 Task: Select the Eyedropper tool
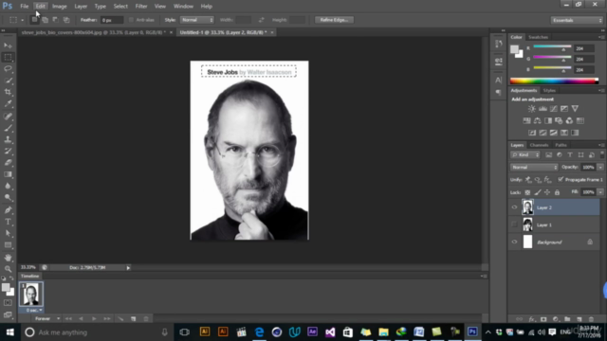coord(8,103)
